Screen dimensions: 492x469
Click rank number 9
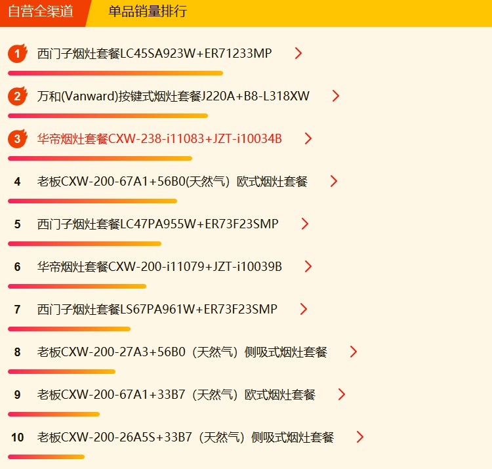click(x=17, y=395)
